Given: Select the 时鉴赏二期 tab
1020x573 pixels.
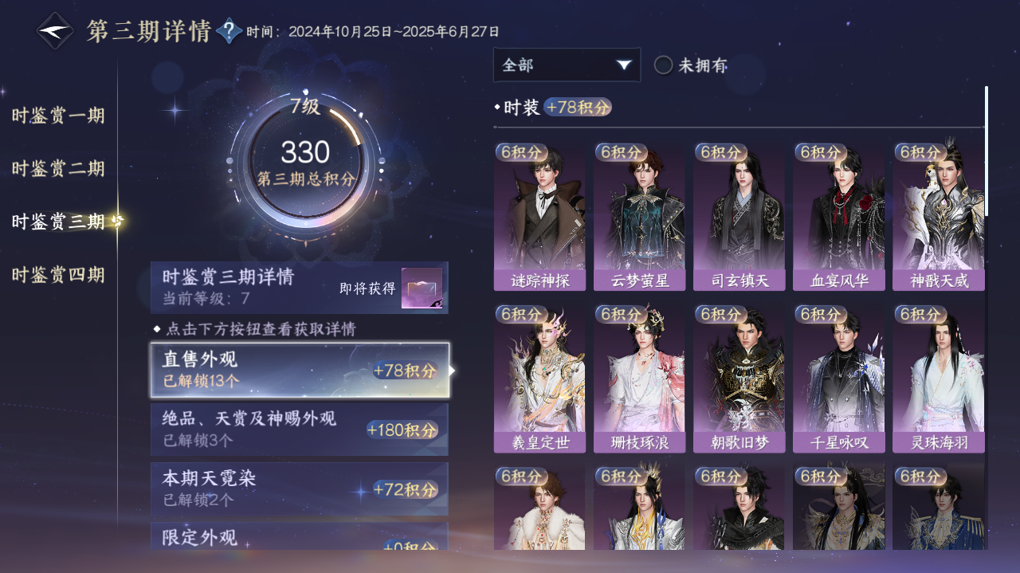Looking at the screenshot, I should (58, 169).
